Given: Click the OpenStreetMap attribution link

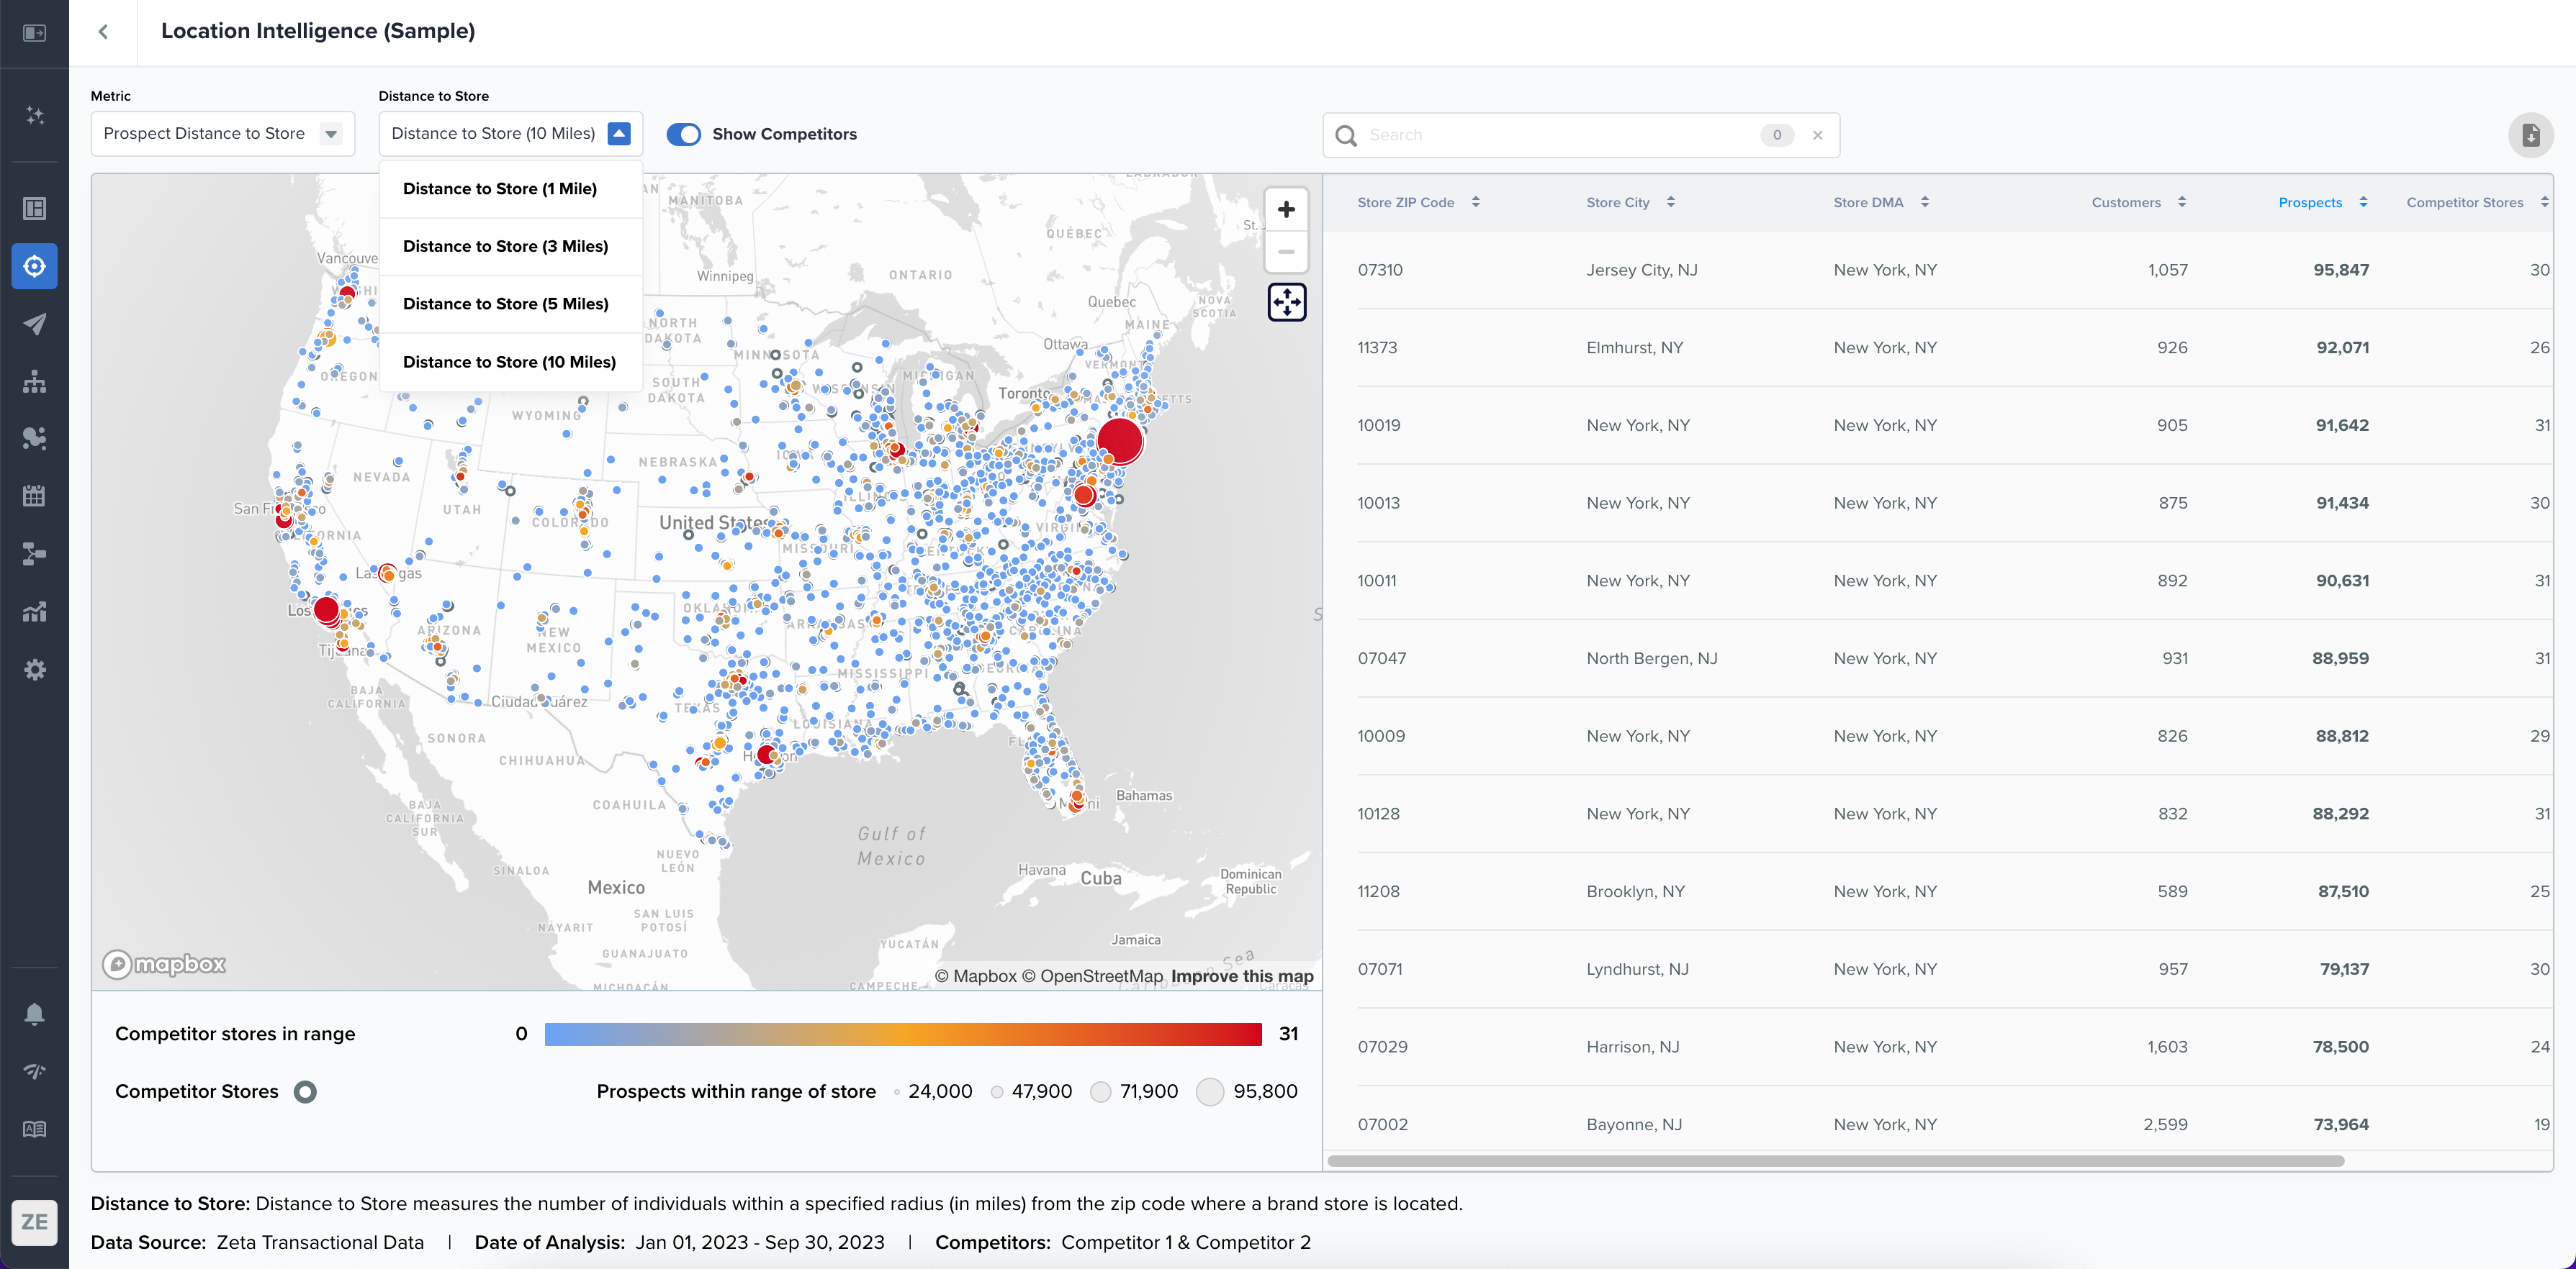Looking at the screenshot, I should (1092, 976).
